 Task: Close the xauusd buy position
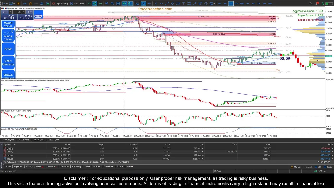[x=332, y=159]
